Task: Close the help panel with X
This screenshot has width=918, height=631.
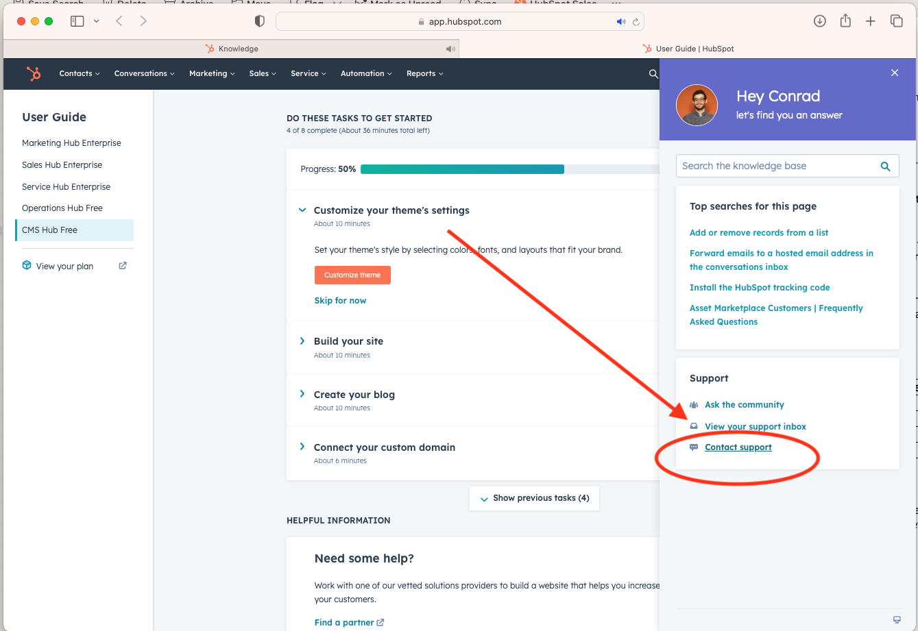Action: [894, 73]
